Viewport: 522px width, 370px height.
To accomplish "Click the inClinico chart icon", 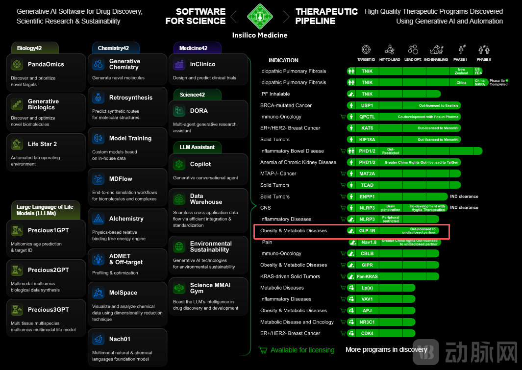I will (x=179, y=64).
